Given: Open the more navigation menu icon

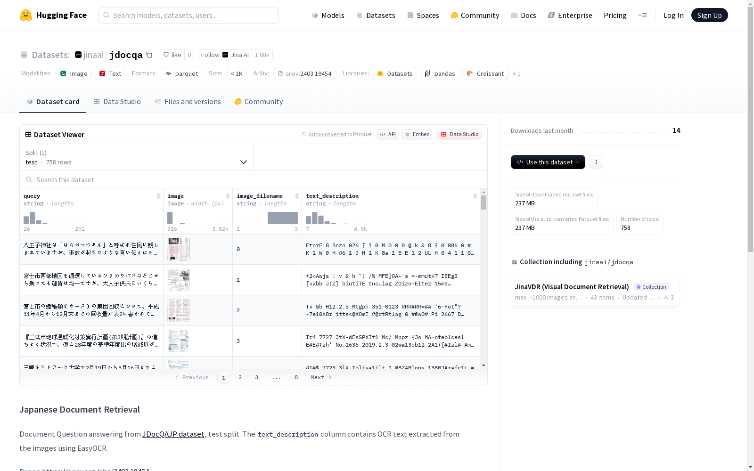Looking at the screenshot, I should [642, 15].
